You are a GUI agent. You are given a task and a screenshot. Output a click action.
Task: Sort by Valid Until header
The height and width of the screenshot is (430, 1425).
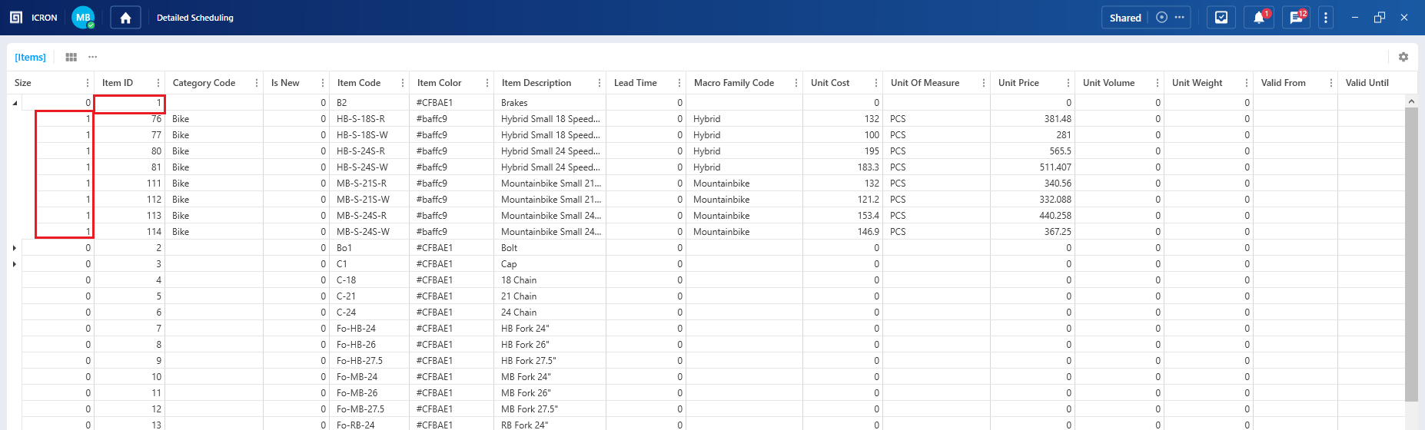pos(1367,83)
